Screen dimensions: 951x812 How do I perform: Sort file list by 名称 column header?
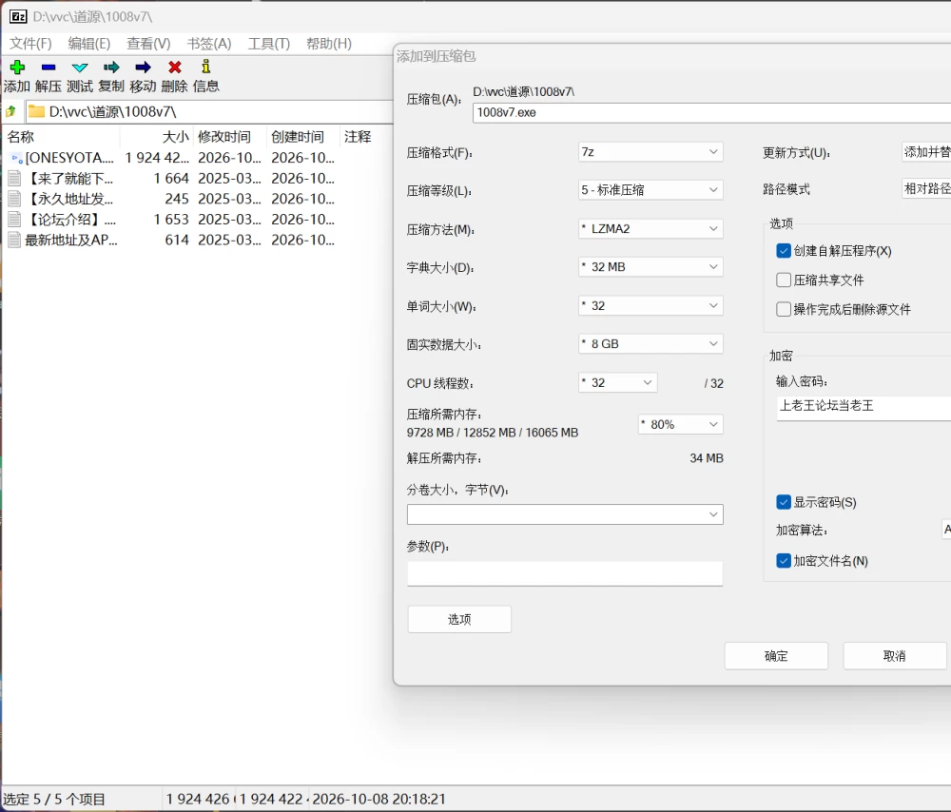(x=61, y=137)
